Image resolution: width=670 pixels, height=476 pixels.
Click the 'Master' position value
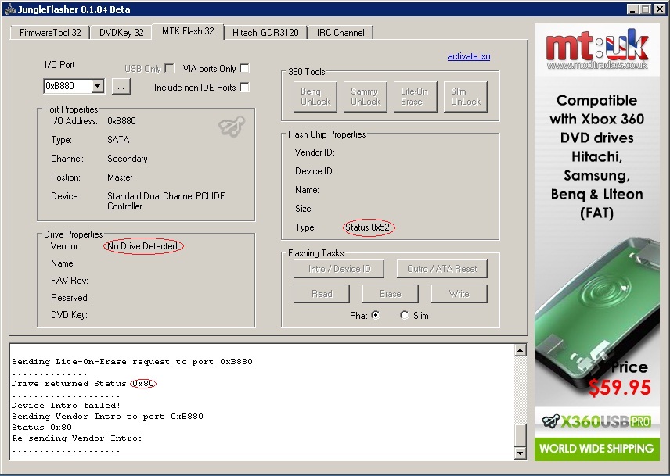[x=120, y=177]
